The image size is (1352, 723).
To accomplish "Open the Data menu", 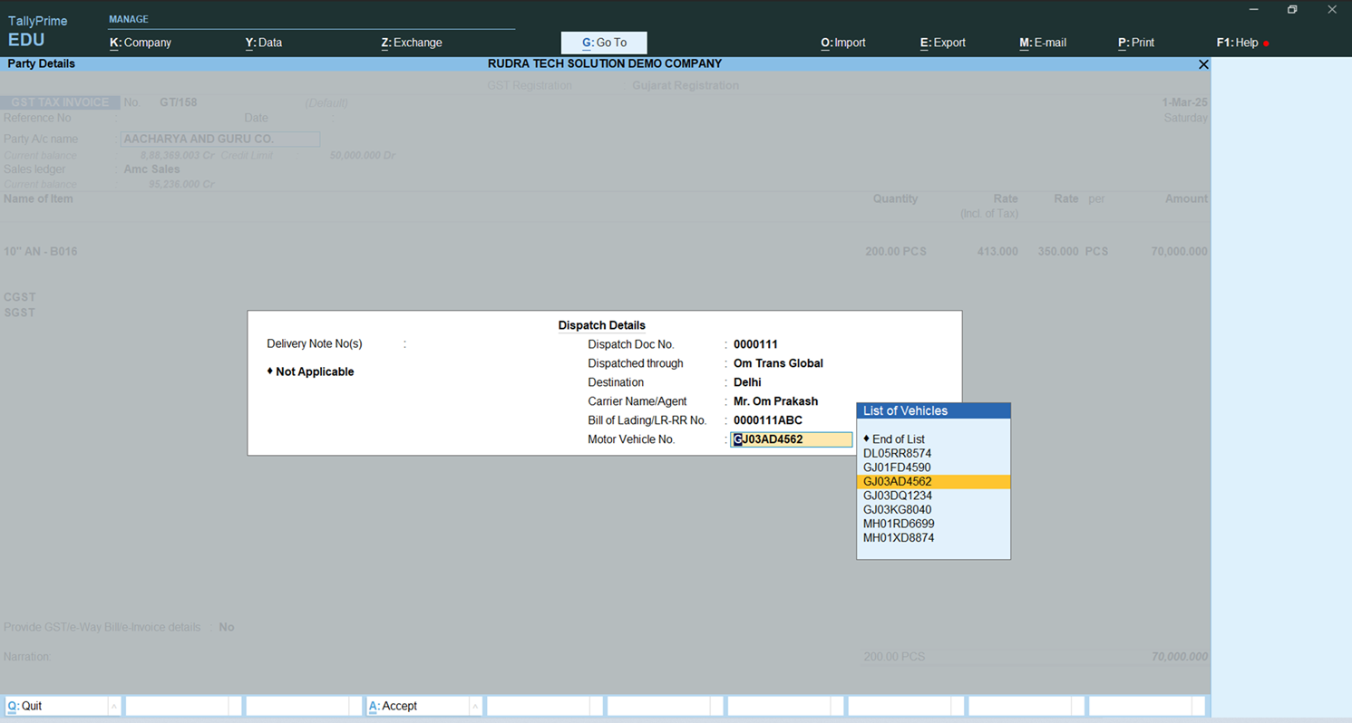I will (x=264, y=43).
